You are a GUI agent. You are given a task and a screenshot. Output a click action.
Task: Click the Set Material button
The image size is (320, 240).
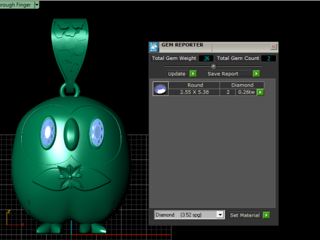[x=245, y=215]
